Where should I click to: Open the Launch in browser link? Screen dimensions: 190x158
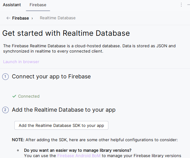click(21, 62)
